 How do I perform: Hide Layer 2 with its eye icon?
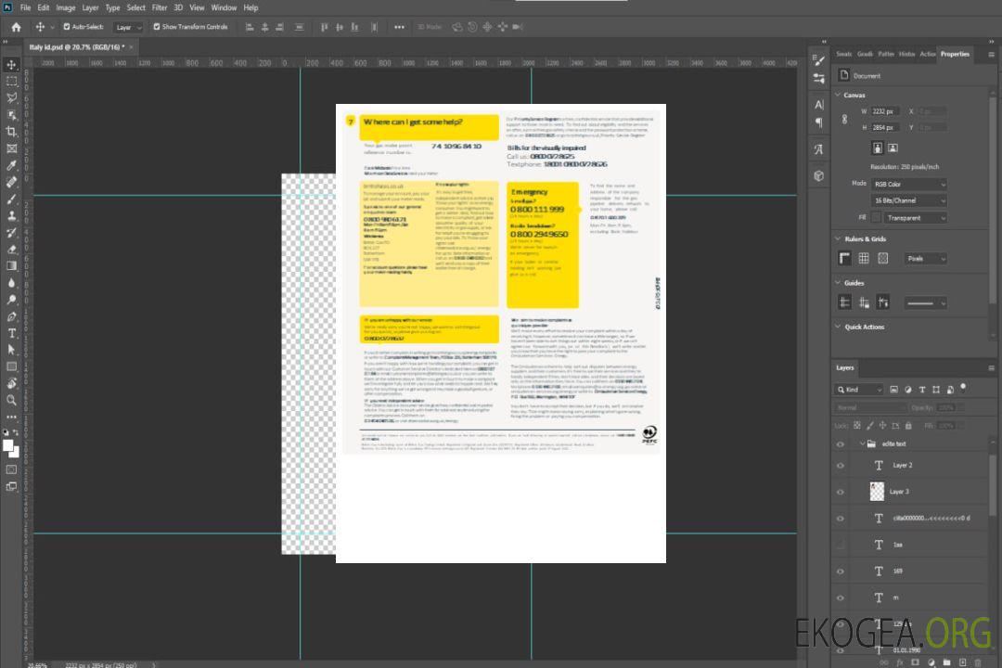point(841,466)
